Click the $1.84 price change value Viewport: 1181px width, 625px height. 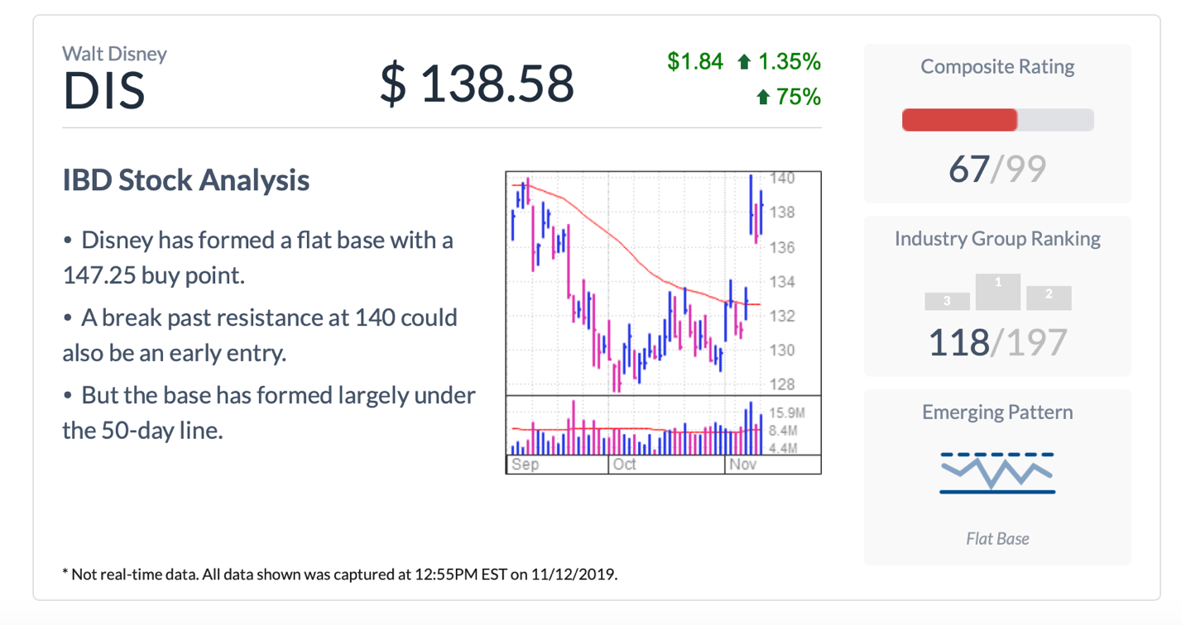695,61
